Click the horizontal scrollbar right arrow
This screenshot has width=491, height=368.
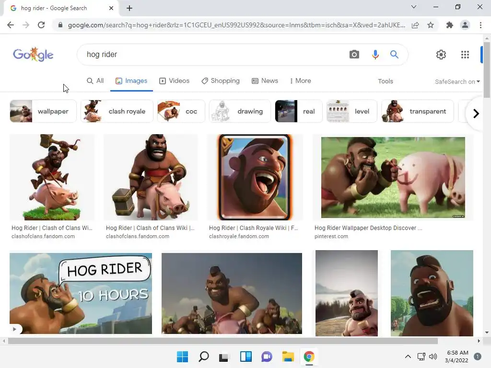pos(479,341)
